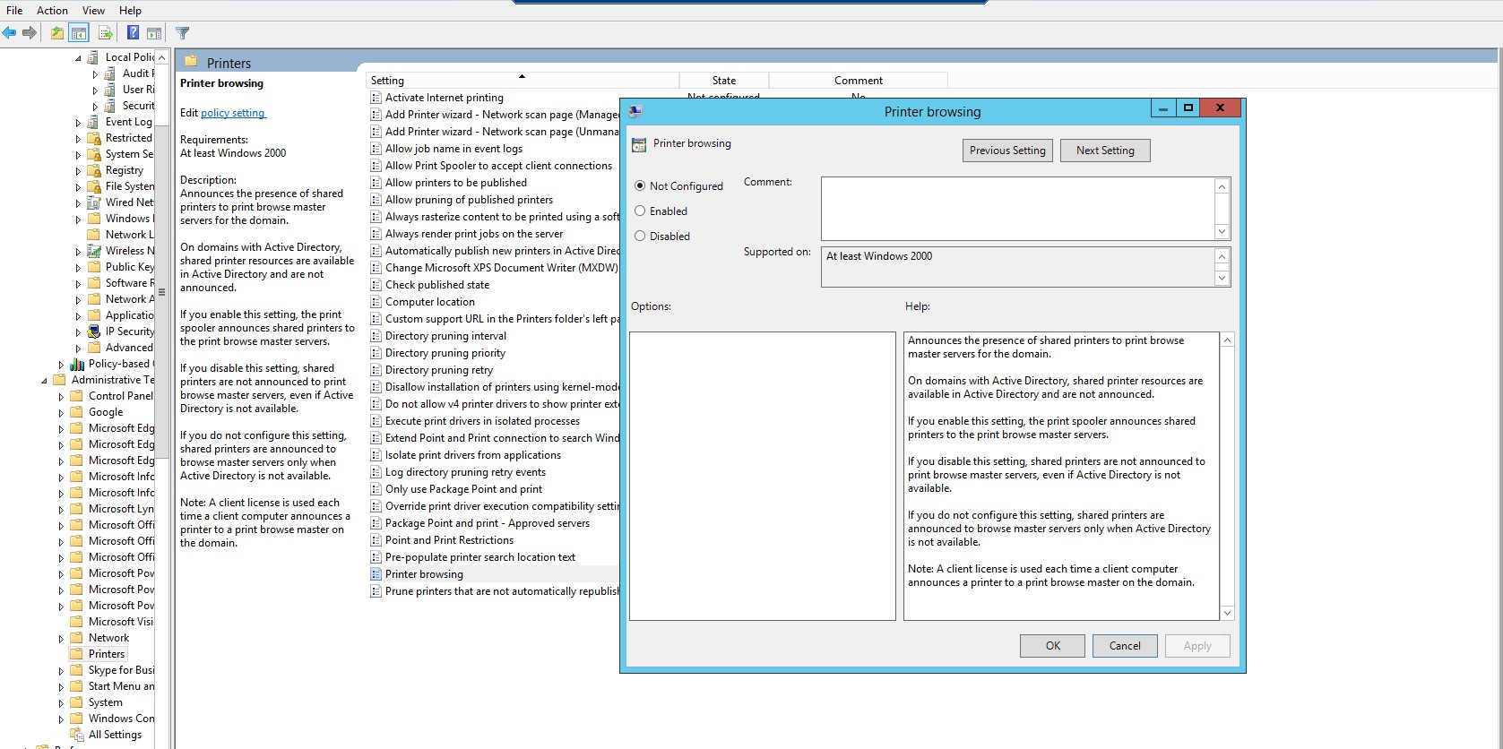This screenshot has height=749, width=1503.
Task: Open Help via the question mark icon
Action: 133,33
